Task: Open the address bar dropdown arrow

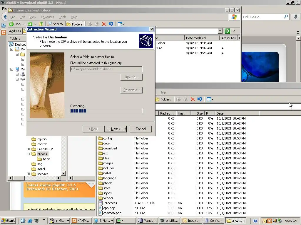Action: coord(220,31)
